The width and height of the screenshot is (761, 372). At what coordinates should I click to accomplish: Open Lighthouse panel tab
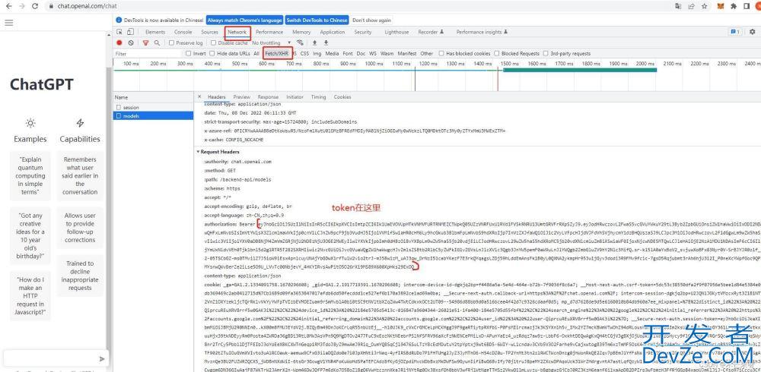(396, 32)
